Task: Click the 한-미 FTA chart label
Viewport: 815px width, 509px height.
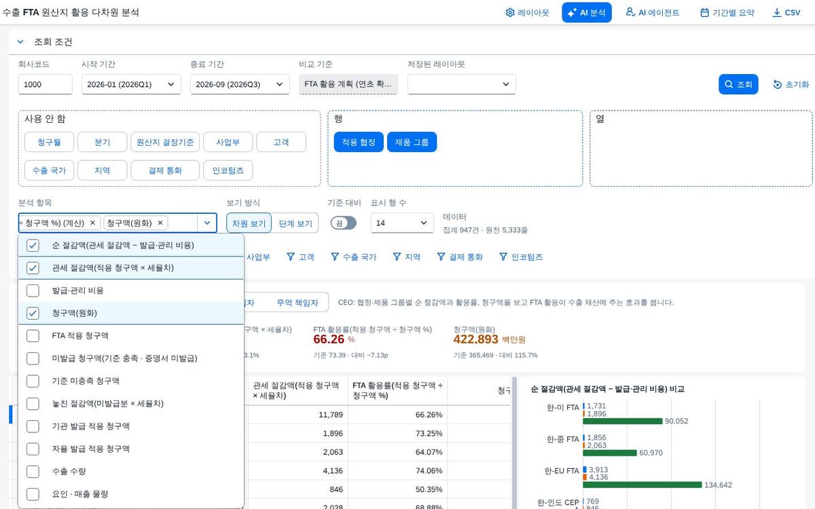Action: [x=562, y=408]
